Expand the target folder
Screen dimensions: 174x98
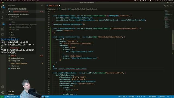[9, 38]
